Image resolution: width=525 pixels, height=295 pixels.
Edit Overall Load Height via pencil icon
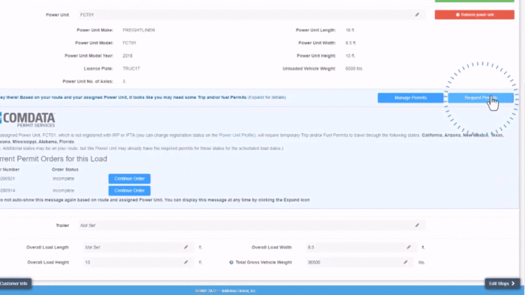pyautogui.click(x=186, y=262)
